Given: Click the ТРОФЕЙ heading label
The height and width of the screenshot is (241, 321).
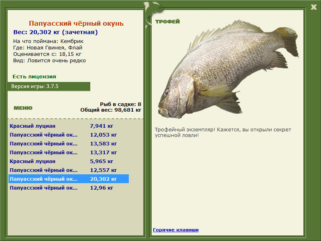Looking at the screenshot, I should pos(167,22).
